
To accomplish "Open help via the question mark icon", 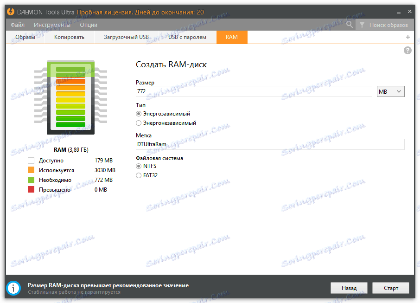I will (407, 51).
